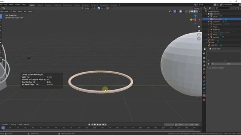Collapse the Collection in the outliner

click(206, 14)
